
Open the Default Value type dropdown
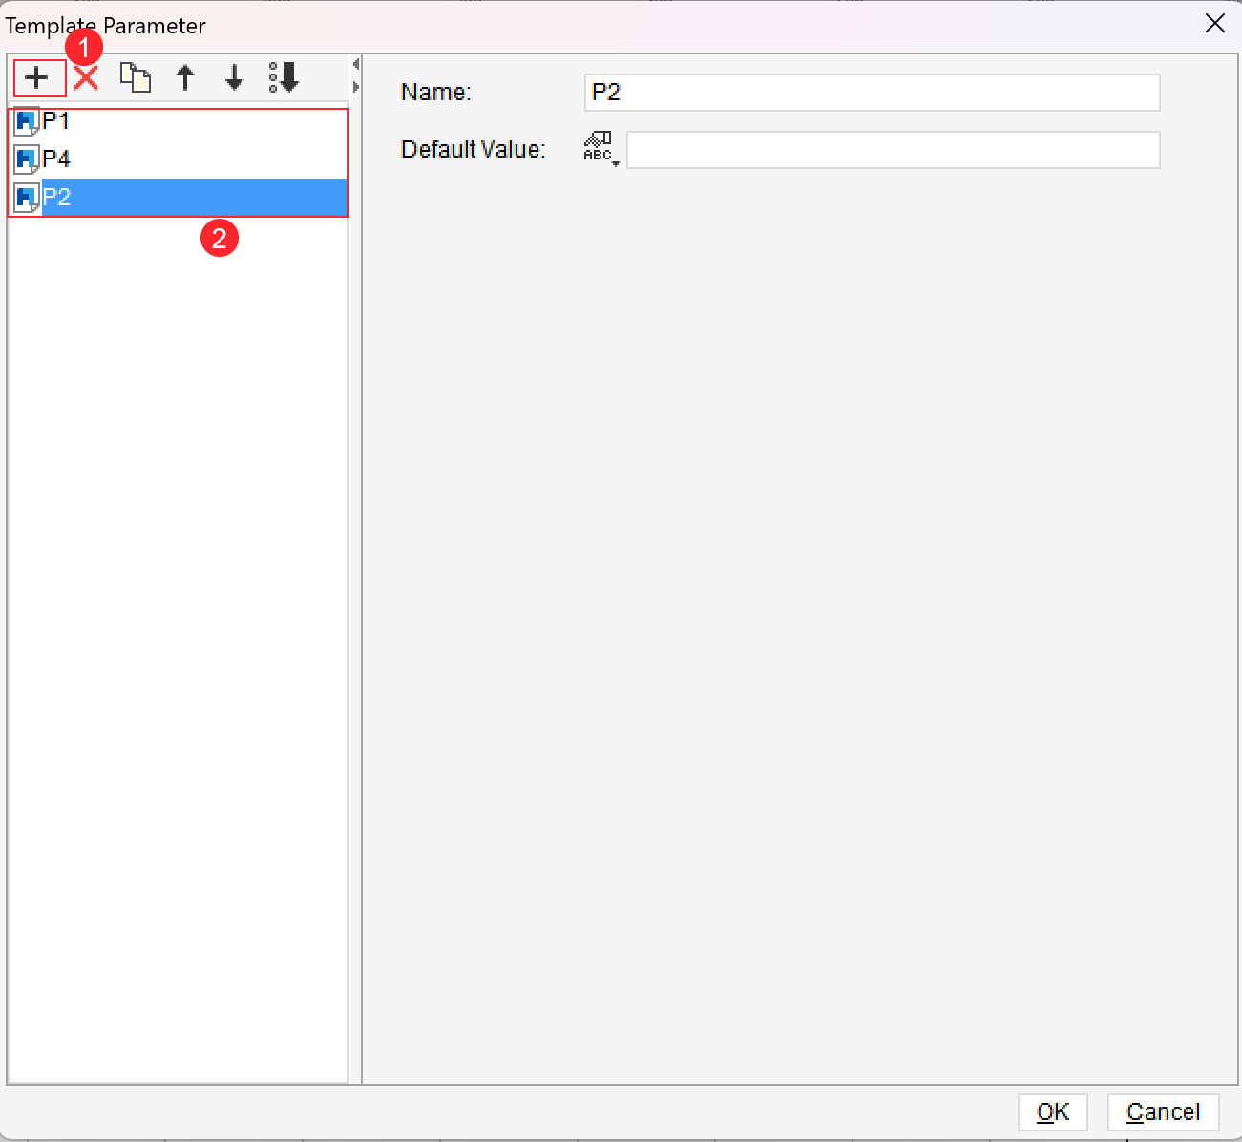(601, 150)
